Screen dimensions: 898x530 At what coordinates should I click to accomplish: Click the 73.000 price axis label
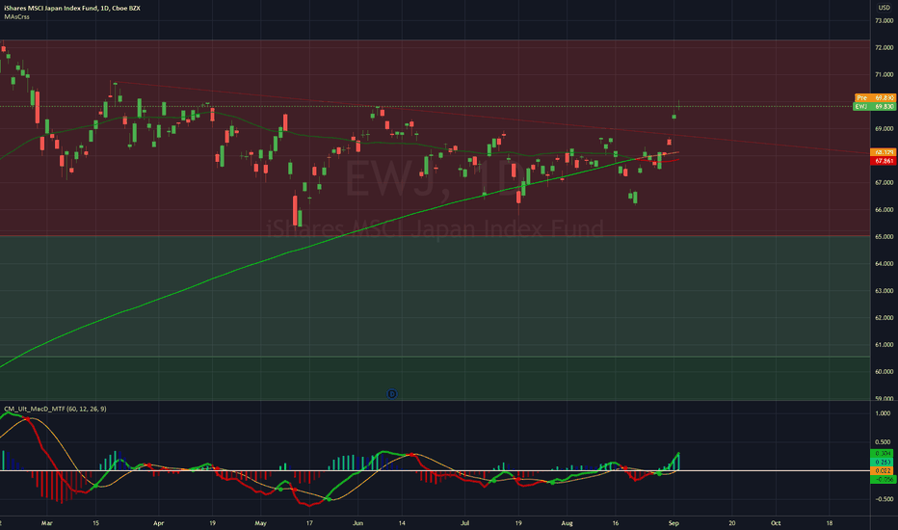click(x=885, y=20)
